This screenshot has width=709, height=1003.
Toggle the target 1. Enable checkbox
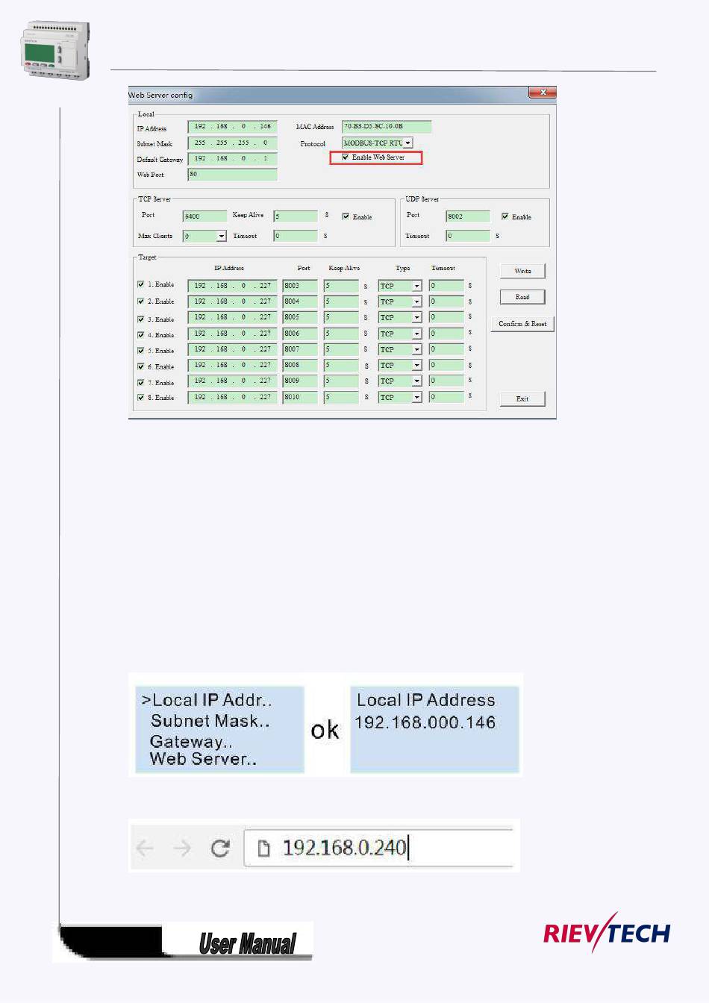pos(141,284)
